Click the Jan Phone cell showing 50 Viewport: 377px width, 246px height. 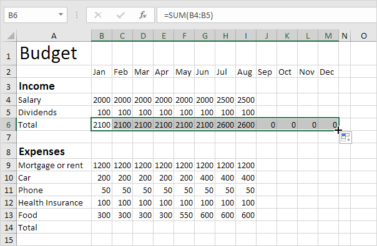click(102, 190)
